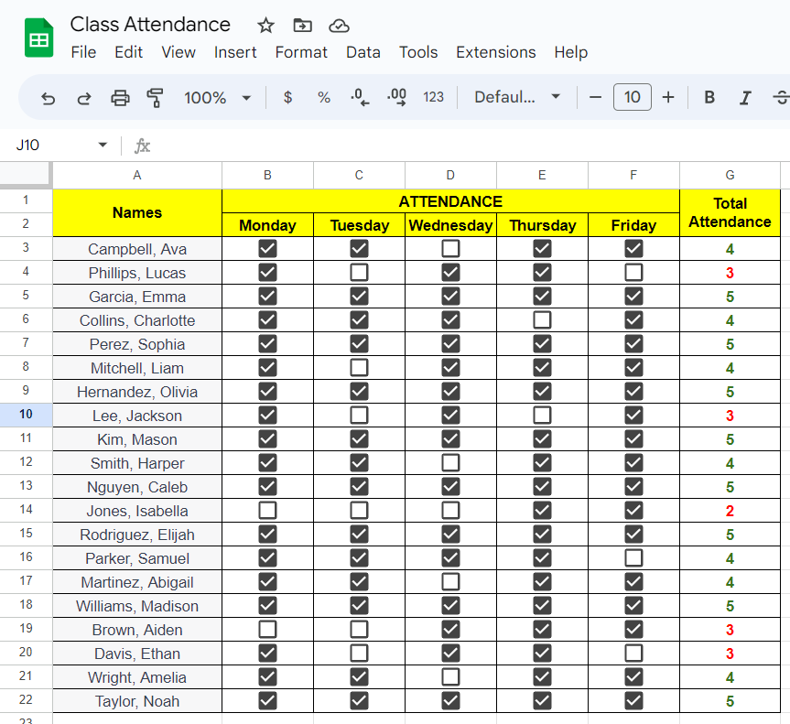Viewport: 790px width, 724px height.
Task: Click the Decrease decimal places icon
Action: [x=361, y=97]
